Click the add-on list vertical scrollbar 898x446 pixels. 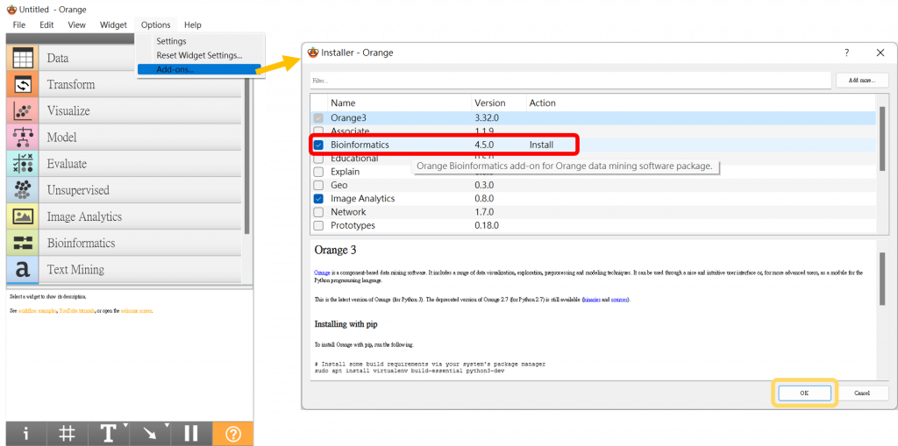[x=882, y=138]
